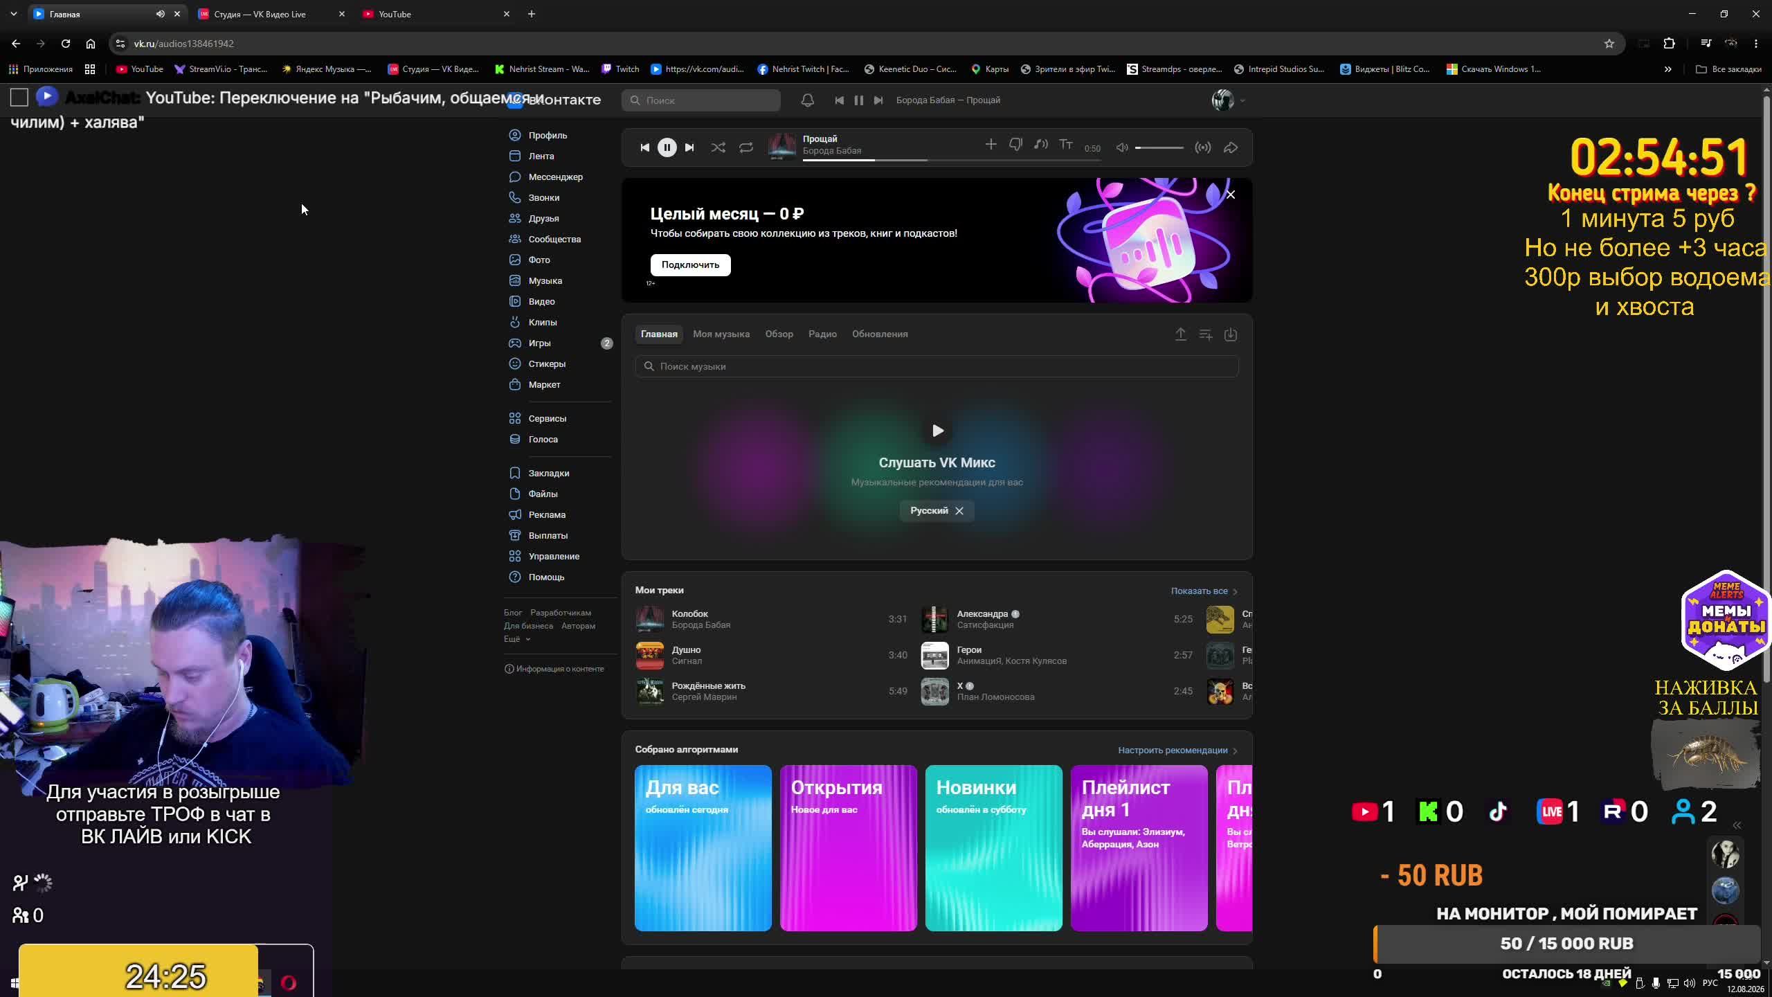Go to previous track in the player panel
Screen dimensions: 1772x997
click(644, 147)
